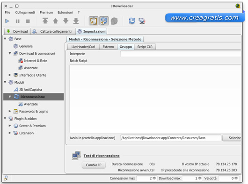Toggle the grey premium globe icon

[x=114, y=21]
